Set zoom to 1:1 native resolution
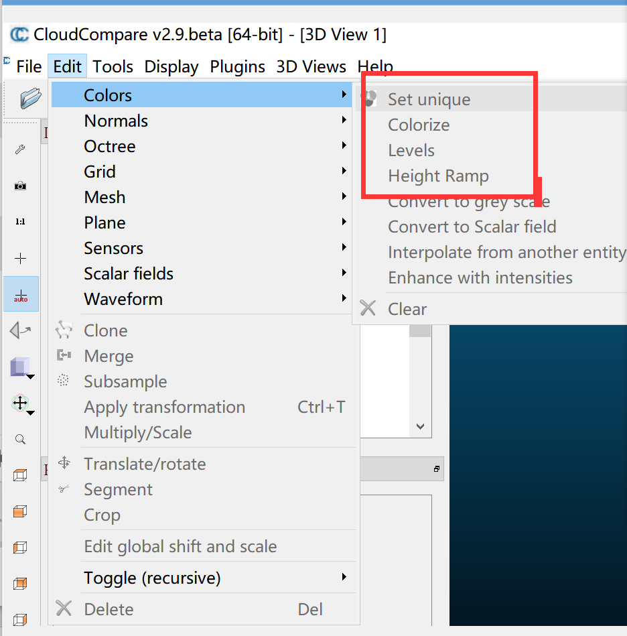This screenshot has width=627, height=636. pos(20,221)
